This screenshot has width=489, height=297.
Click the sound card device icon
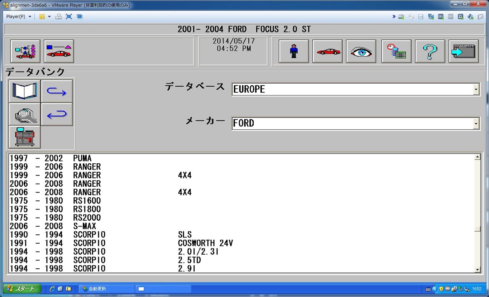point(471,17)
